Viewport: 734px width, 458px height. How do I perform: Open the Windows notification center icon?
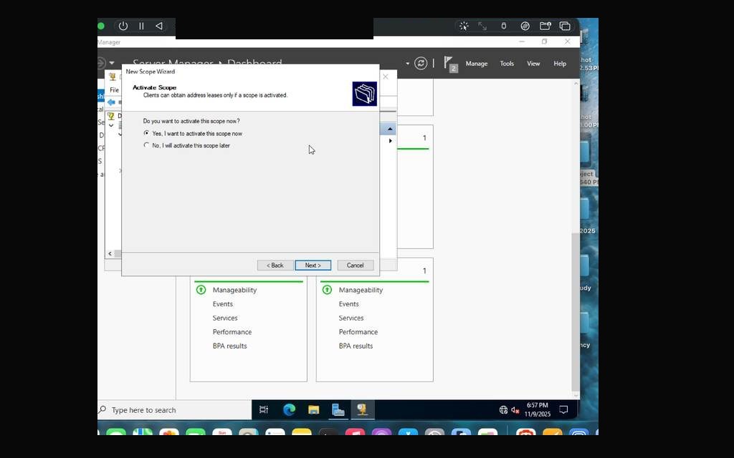coord(563,410)
